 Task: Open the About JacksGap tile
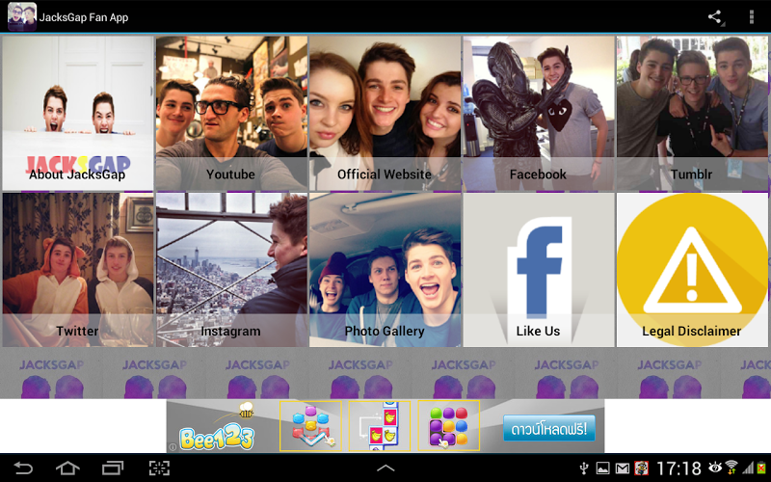[x=78, y=113]
